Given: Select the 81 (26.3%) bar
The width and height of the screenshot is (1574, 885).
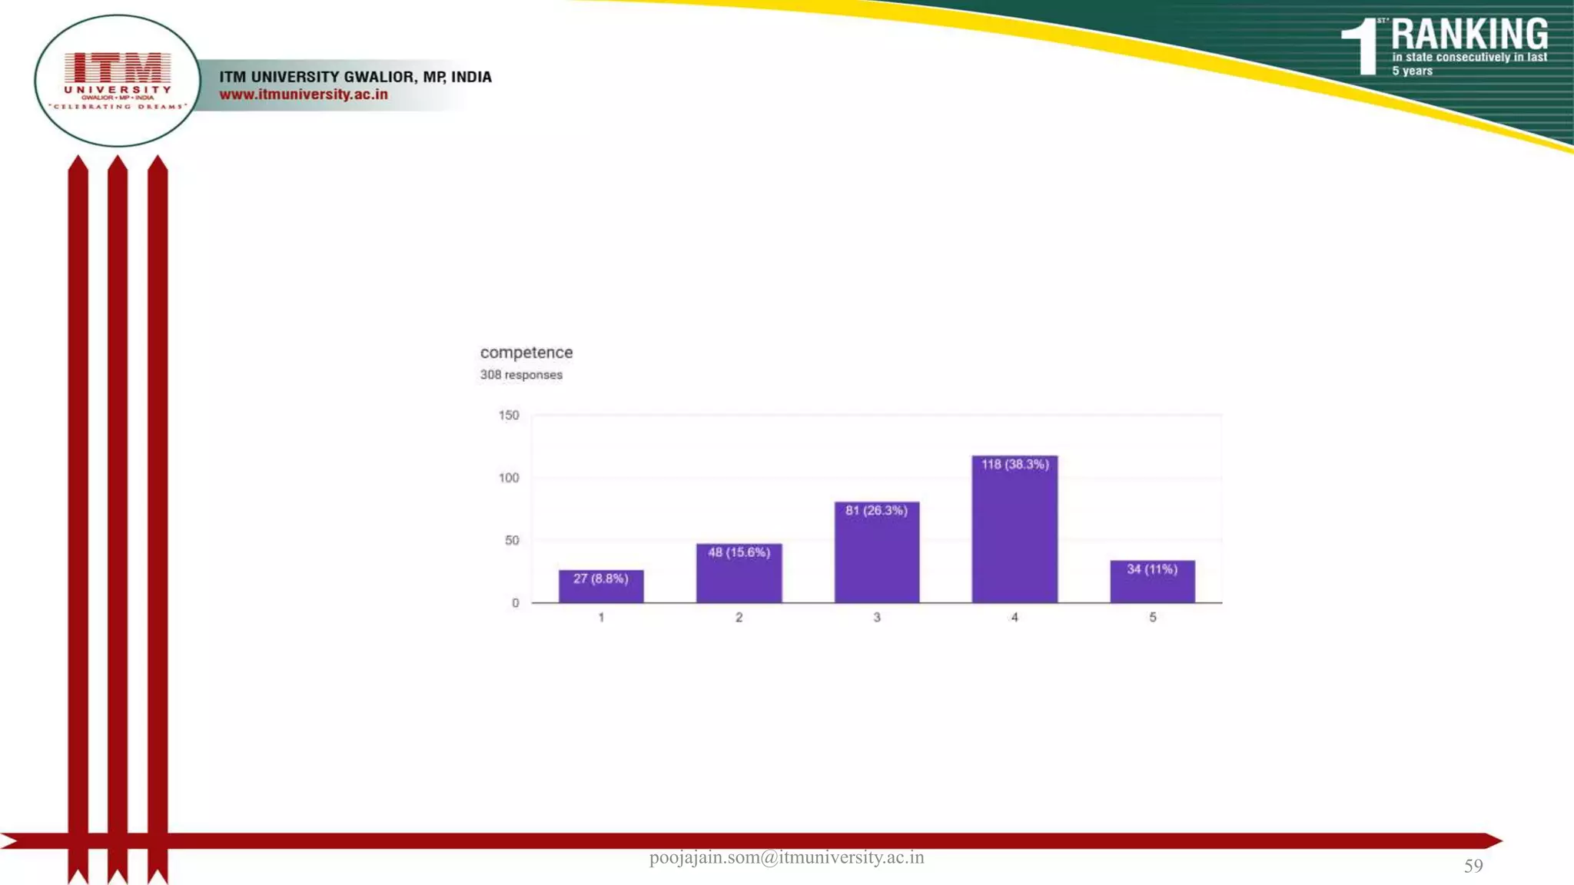Looking at the screenshot, I should (x=876, y=553).
